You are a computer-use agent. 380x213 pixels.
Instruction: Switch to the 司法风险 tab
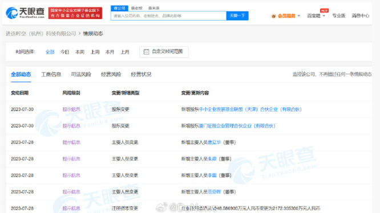81,75
